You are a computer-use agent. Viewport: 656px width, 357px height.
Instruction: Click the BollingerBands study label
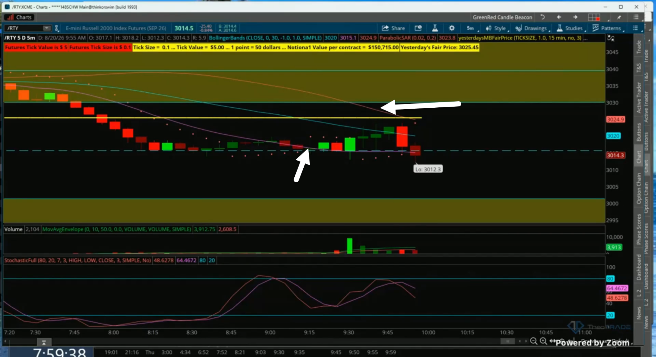click(265, 38)
